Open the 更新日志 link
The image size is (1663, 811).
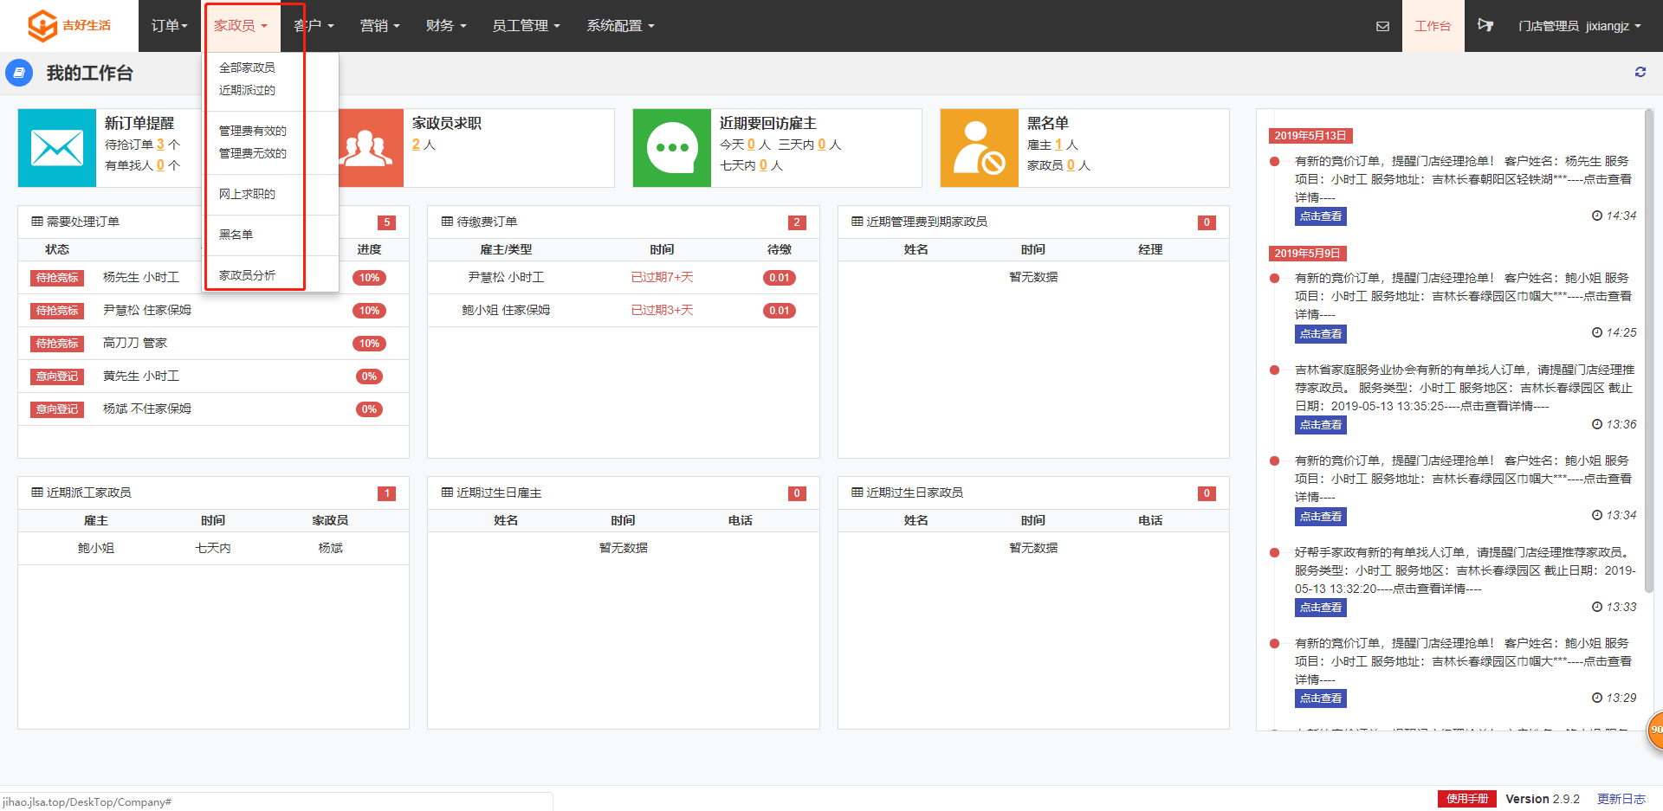(1621, 799)
